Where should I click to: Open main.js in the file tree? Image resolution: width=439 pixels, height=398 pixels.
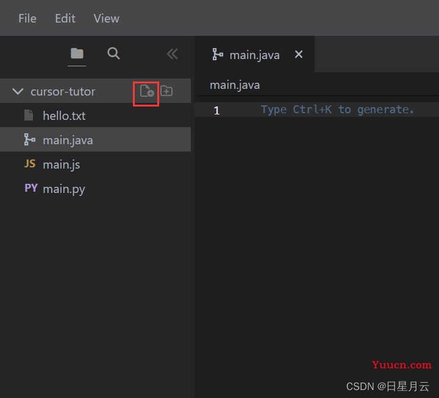click(x=96, y=164)
